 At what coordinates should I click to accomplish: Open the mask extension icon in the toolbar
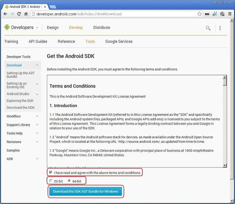tap(207, 14)
